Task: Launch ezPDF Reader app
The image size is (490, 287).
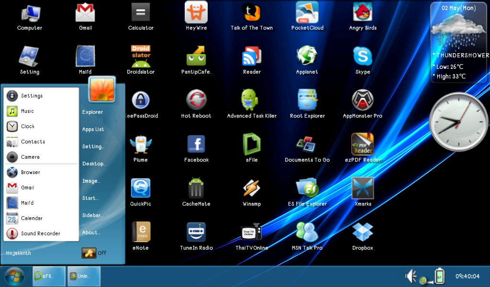Action: click(x=363, y=144)
